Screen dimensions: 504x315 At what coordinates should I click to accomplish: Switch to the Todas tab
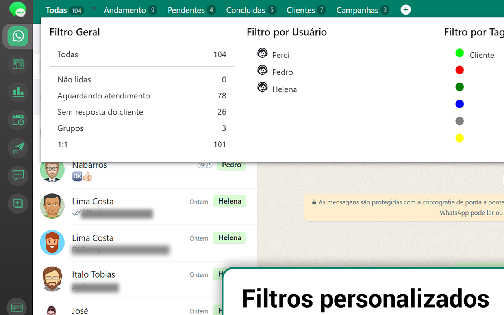click(x=65, y=10)
